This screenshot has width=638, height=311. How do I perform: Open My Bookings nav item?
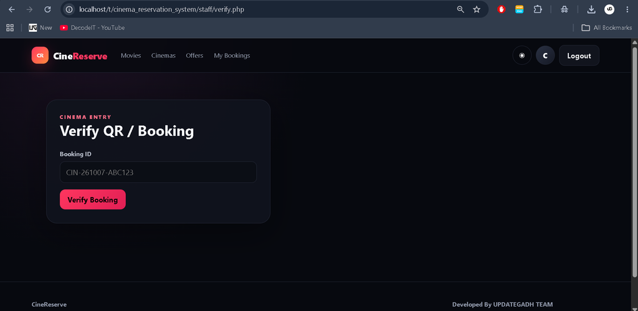[232, 55]
